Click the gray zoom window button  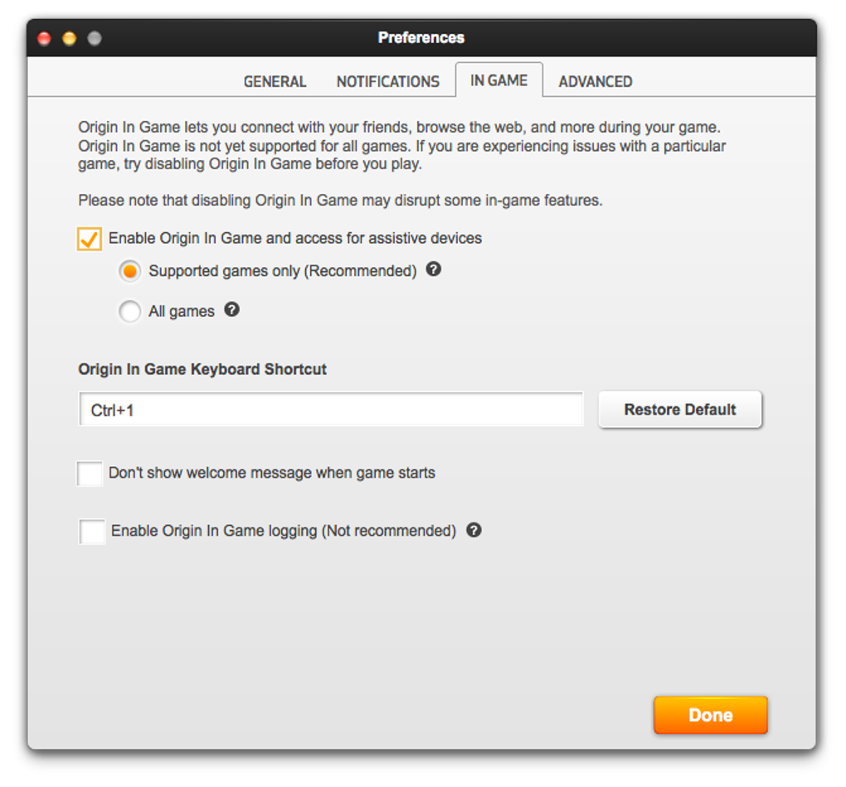click(x=95, y=38)
